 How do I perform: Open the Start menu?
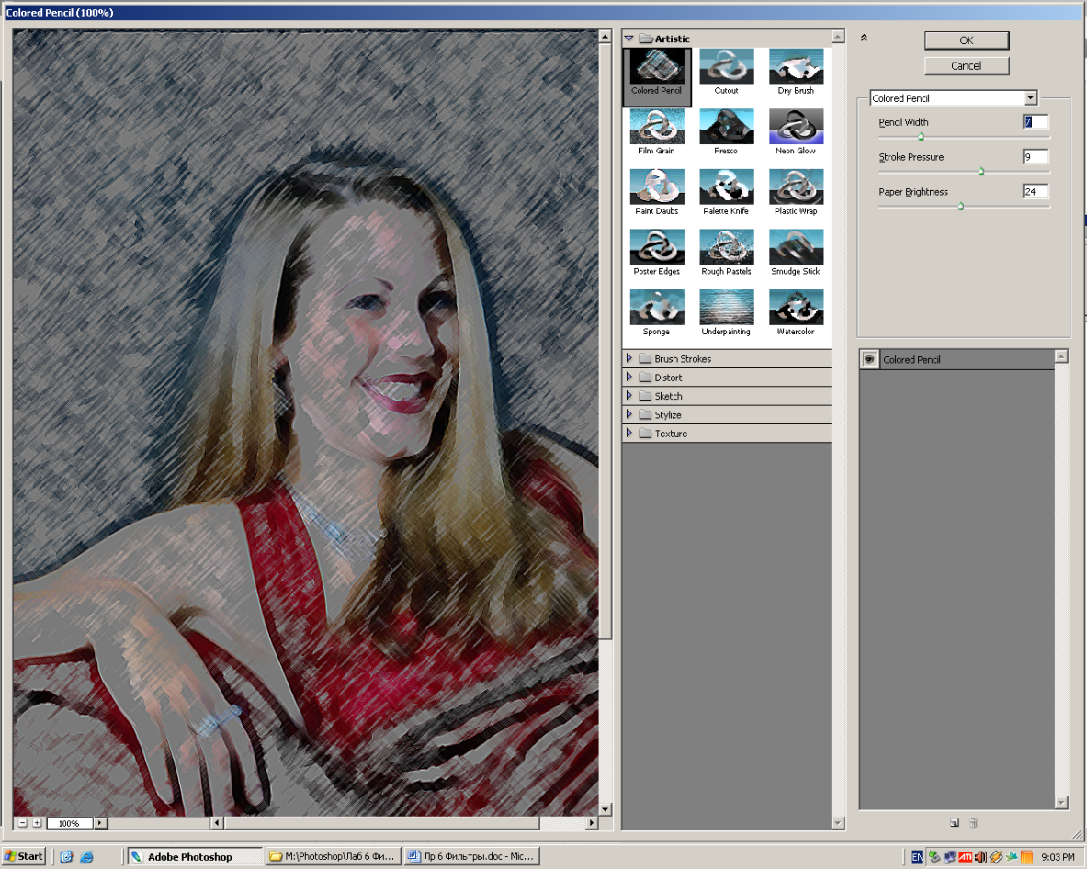click(x=24, y=856)
